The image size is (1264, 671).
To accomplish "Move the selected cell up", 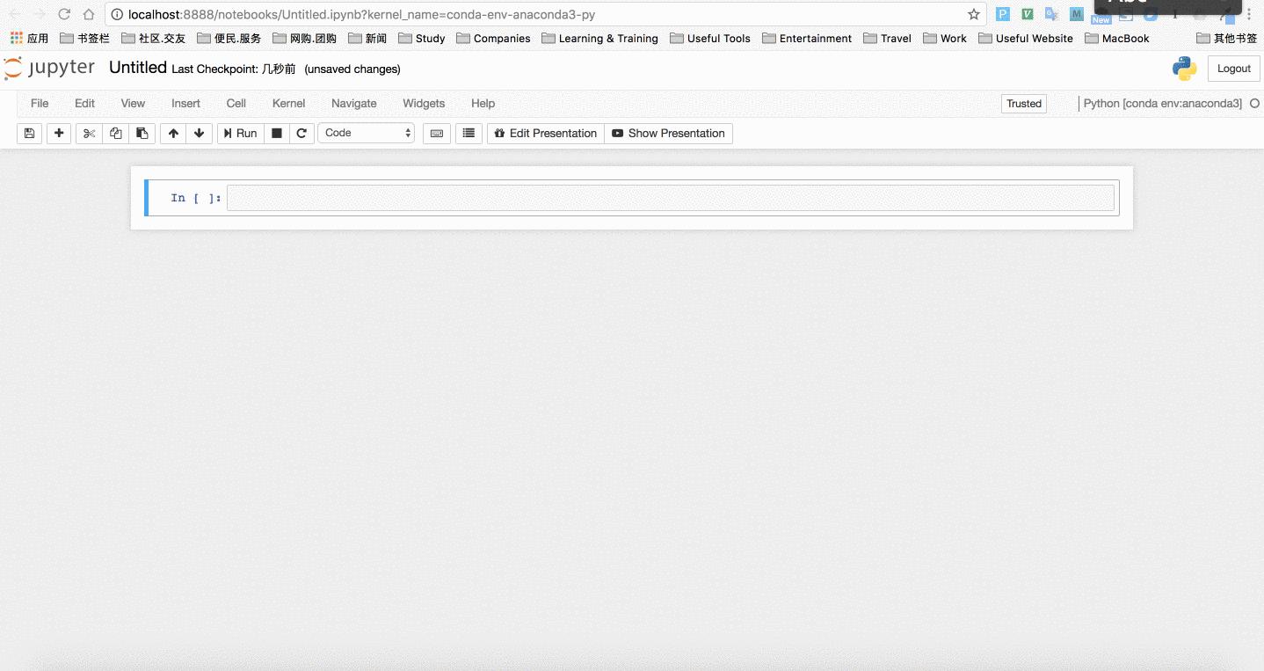I will pyautogui.click(x=173, y=133).
